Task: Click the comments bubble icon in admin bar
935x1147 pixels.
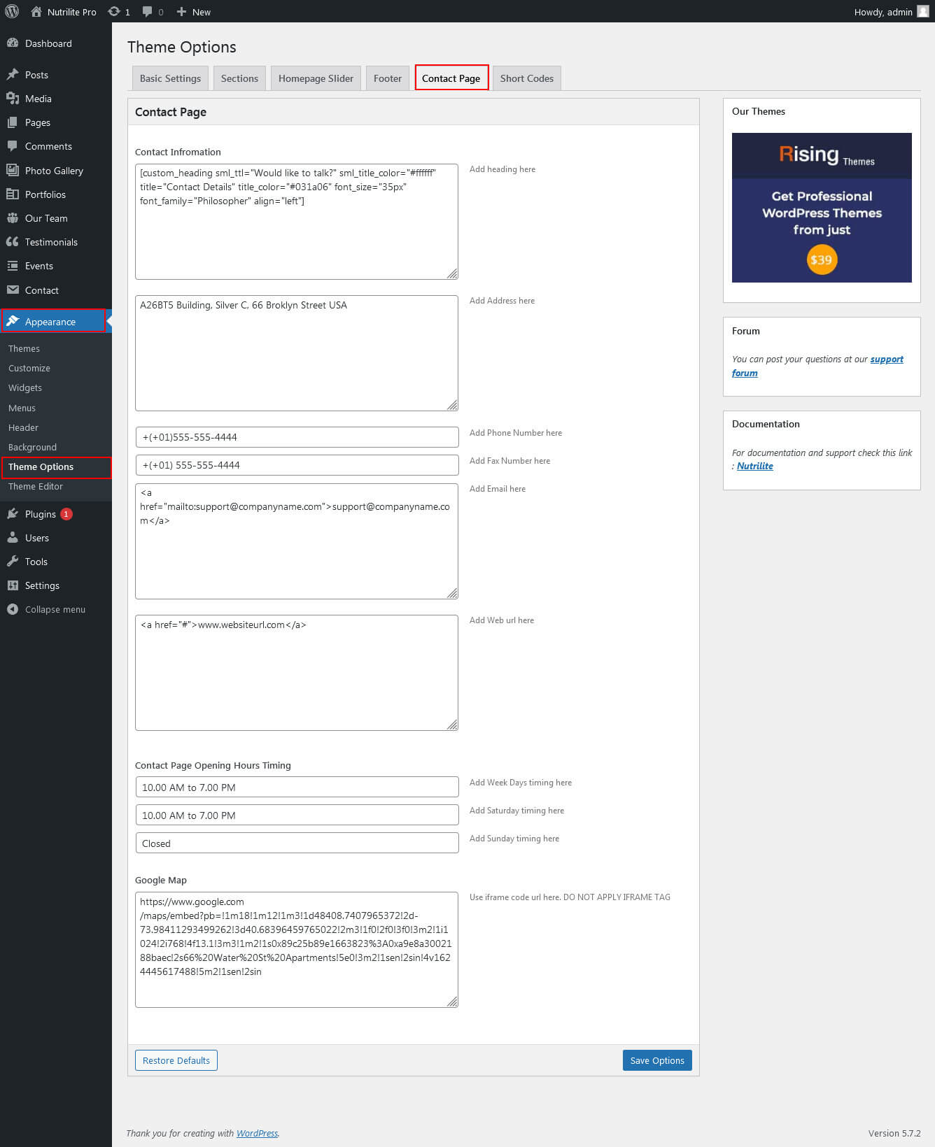Action: tap(148, 11)
